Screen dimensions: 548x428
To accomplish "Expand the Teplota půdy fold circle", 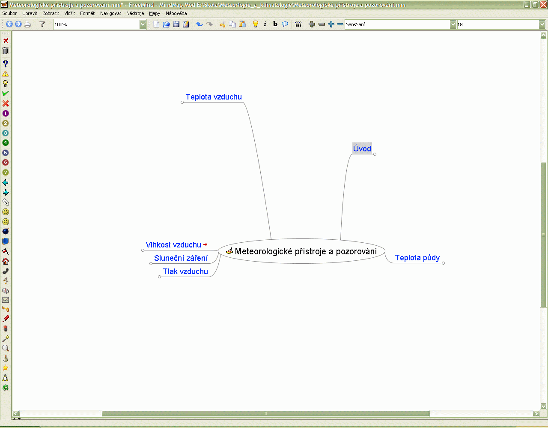I will 443,263.
